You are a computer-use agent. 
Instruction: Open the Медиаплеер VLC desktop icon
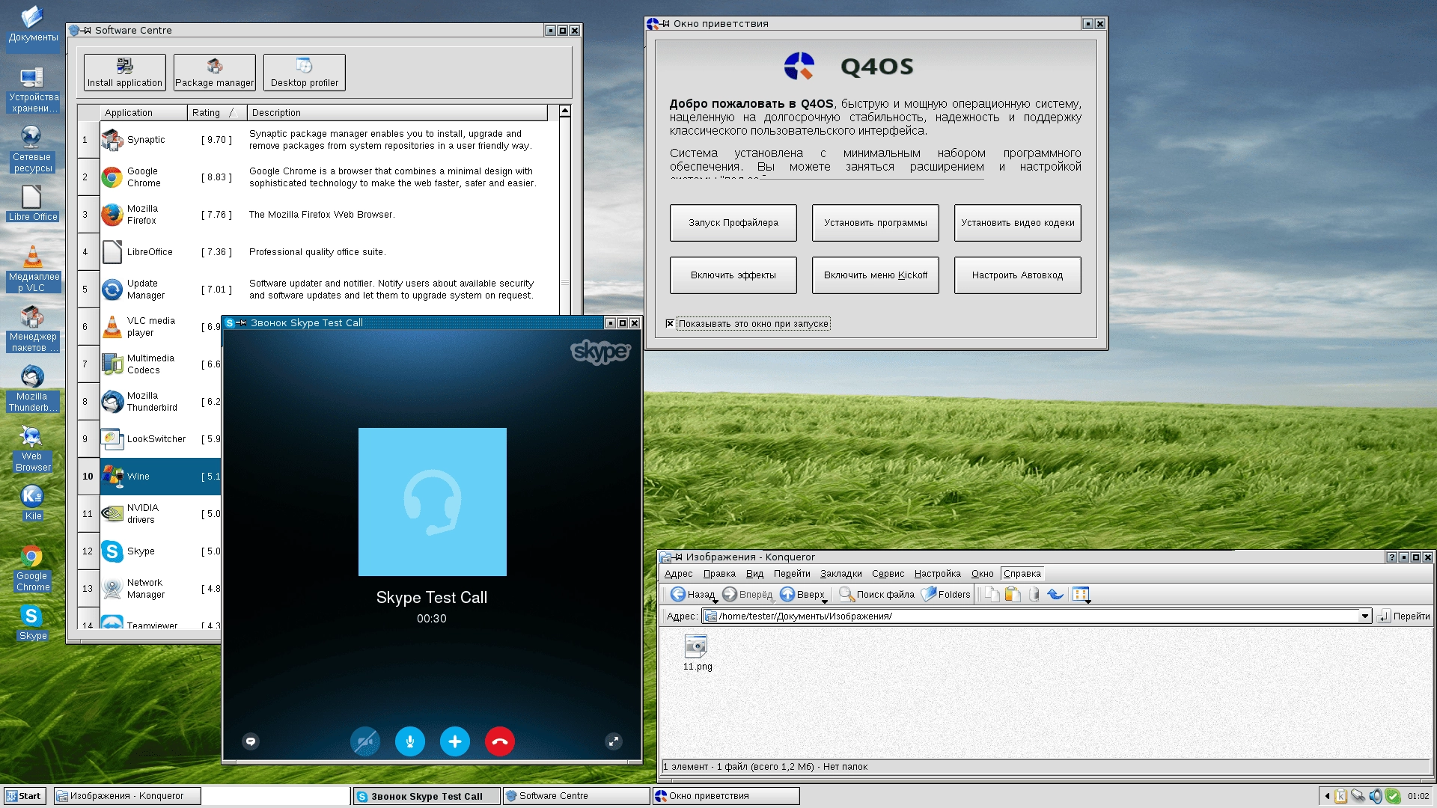[x=33, y=269]
